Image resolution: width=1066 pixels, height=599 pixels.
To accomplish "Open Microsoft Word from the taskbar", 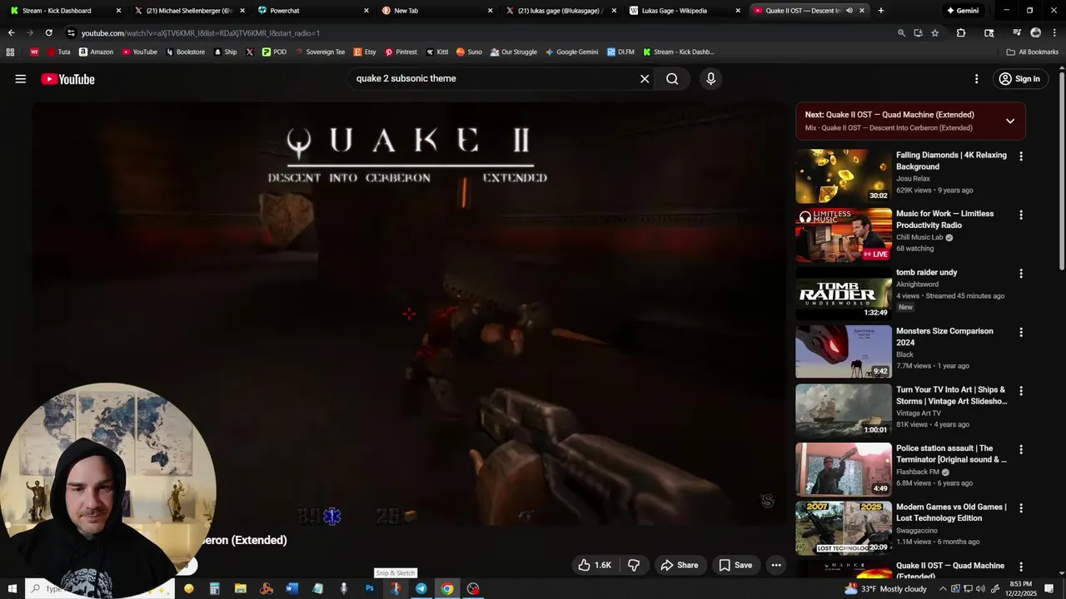I will (291, 588).
